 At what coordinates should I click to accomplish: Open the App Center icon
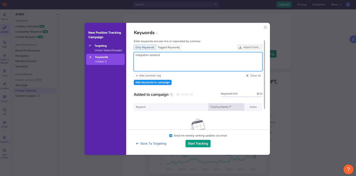point(5,152)
